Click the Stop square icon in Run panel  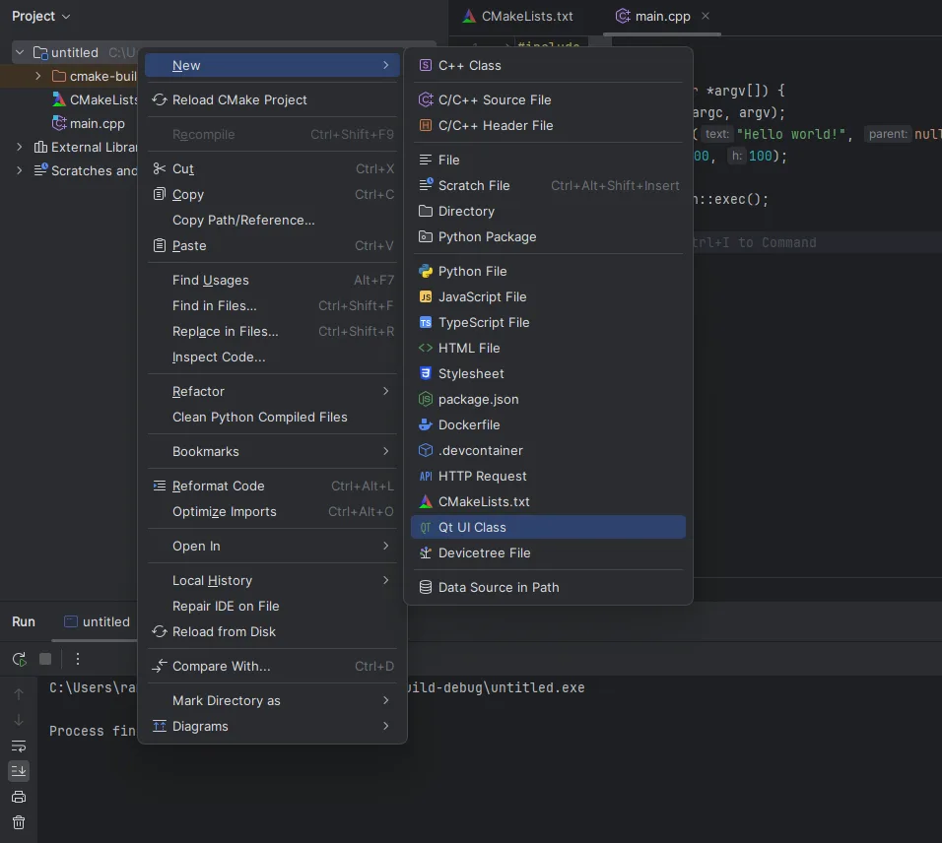click(45, 659)
